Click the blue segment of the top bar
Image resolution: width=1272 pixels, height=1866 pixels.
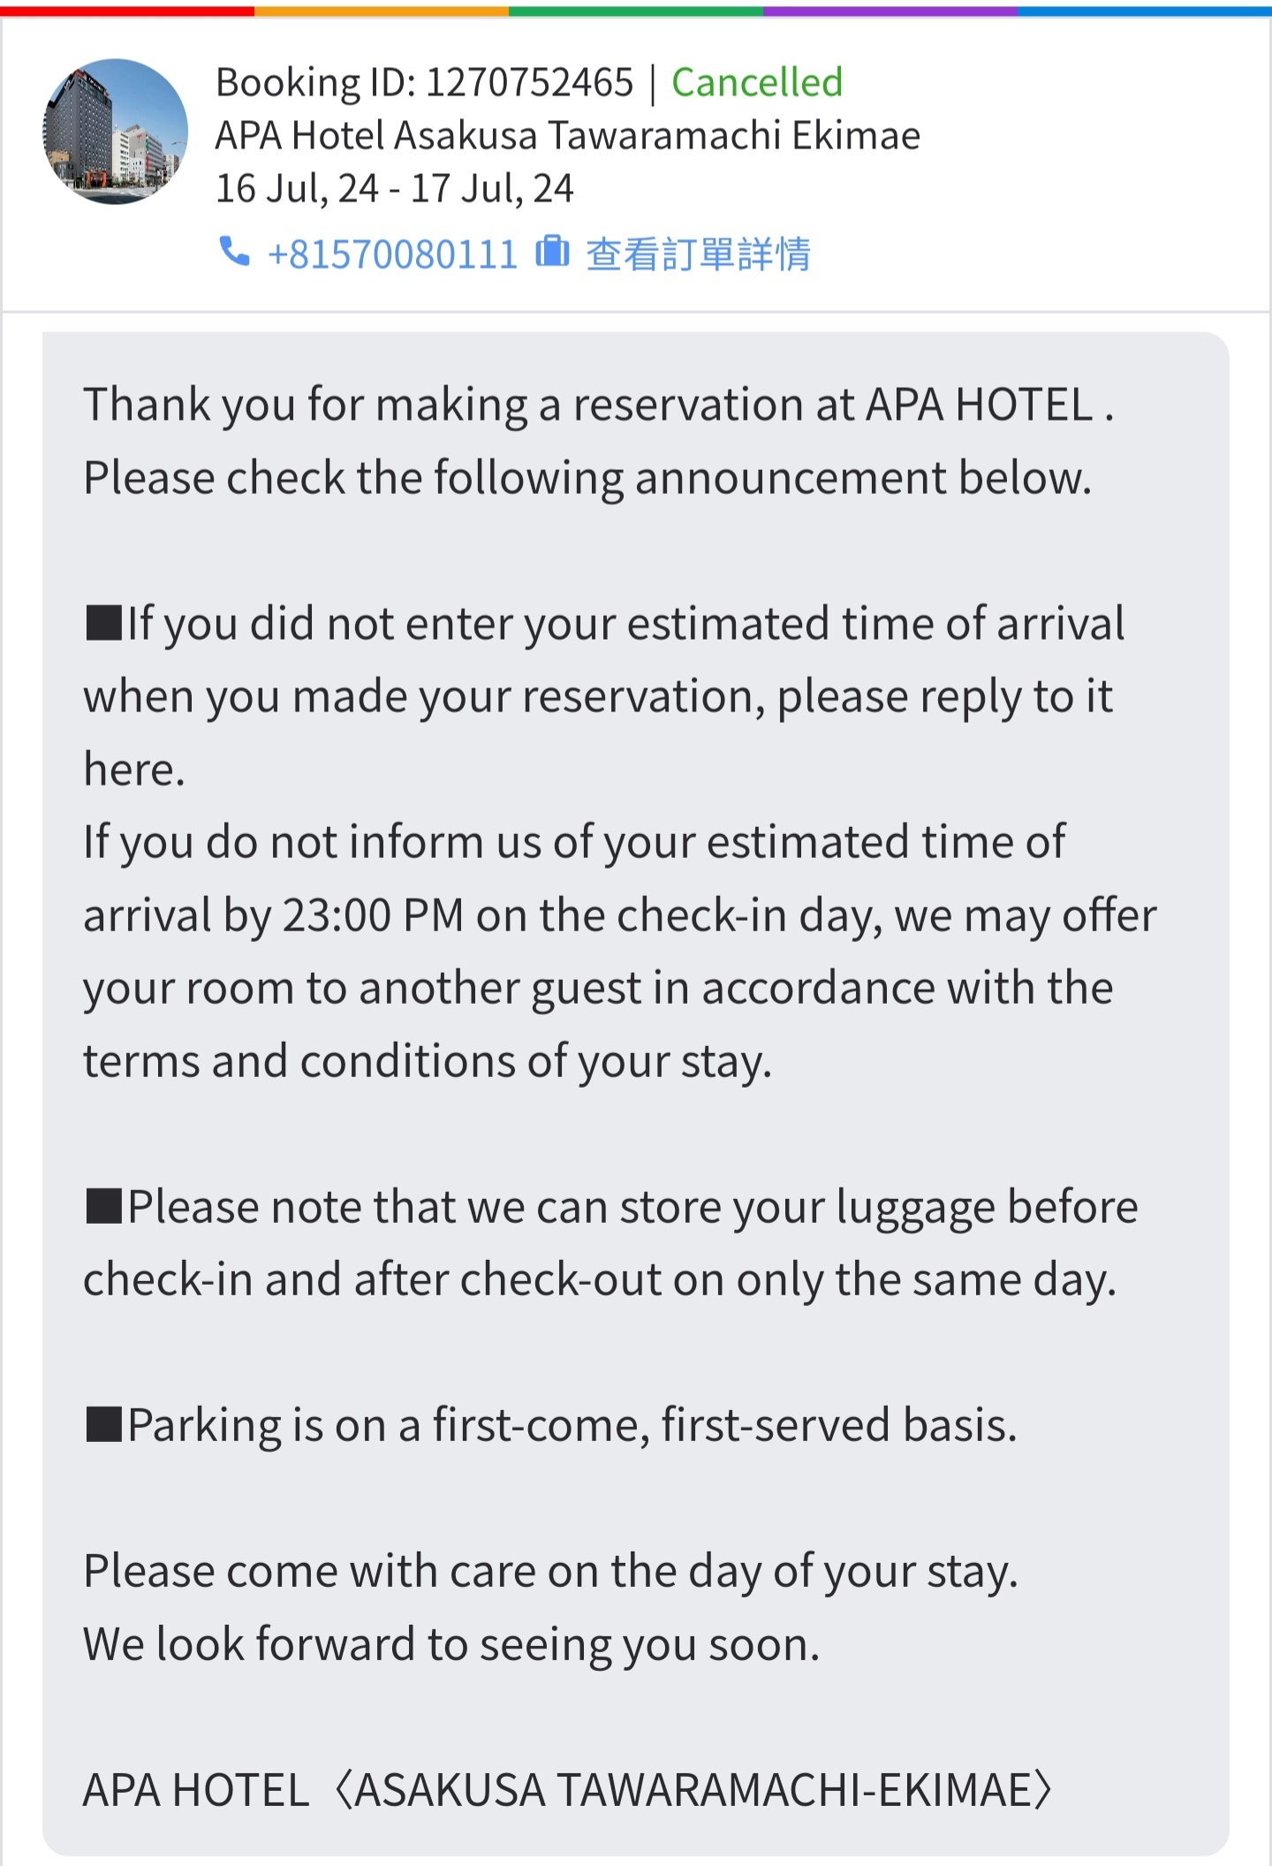point(1145,11)
